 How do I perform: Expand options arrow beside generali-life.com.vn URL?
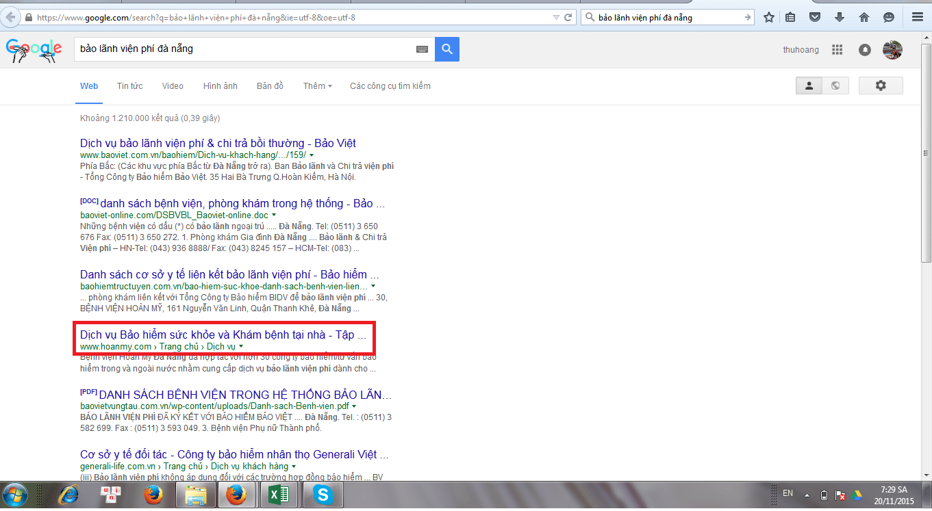294,467
